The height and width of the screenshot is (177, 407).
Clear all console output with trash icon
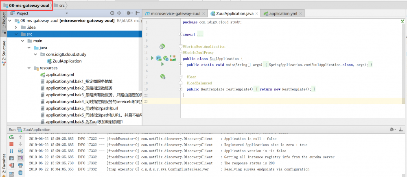click(x=20, y=173)
